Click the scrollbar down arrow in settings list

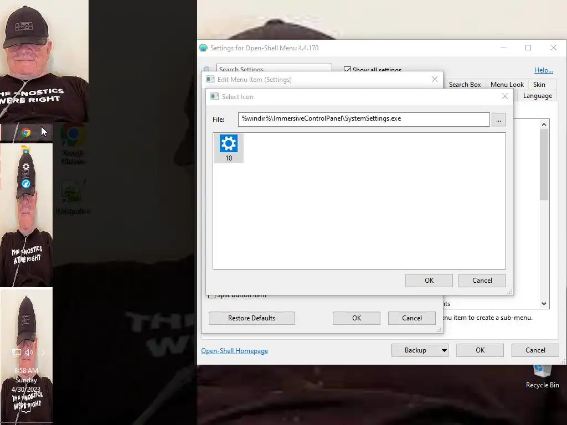pyautogui.click(x=544, y=304)
